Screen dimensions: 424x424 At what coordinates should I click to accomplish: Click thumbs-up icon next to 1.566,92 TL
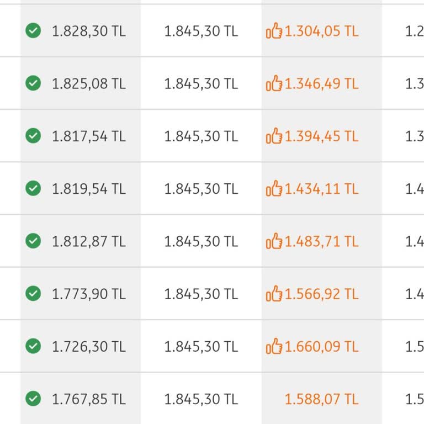[x=274, y=294]
